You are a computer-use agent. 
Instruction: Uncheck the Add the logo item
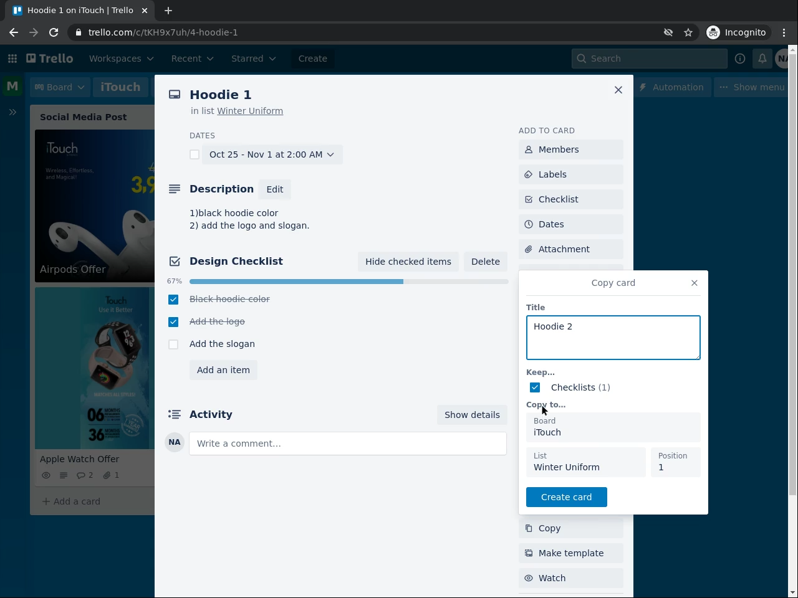tap(173, 322)
